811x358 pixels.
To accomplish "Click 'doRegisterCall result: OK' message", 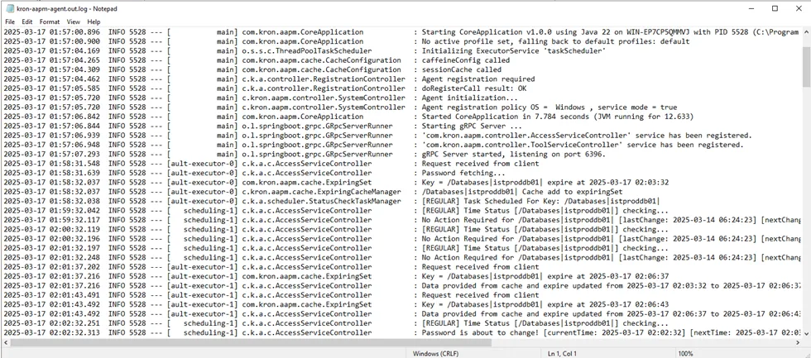I will pyautogui.click(x=474, y=88).
